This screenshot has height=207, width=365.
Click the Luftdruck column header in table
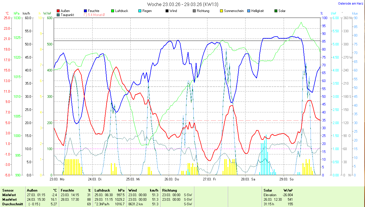(102, 190)
